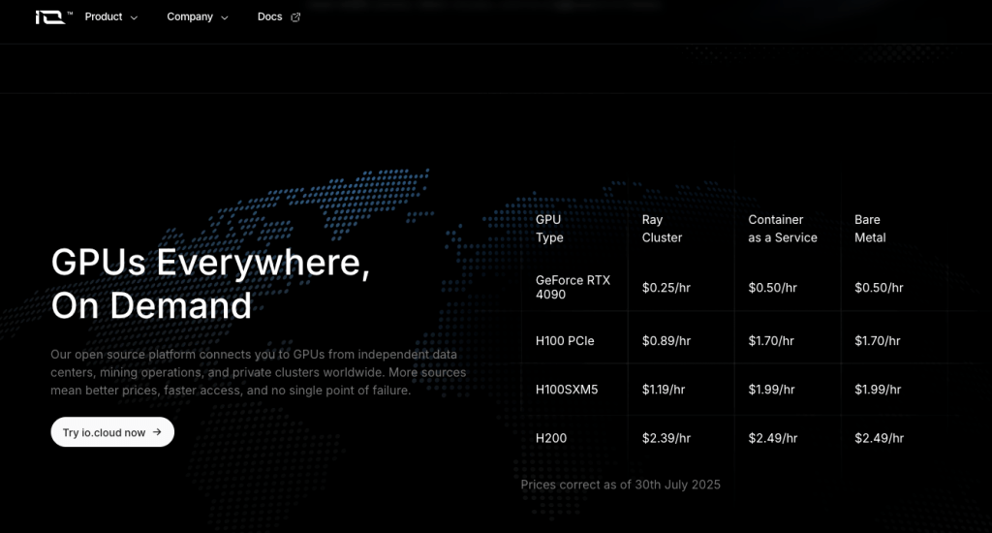992x533 pixels.
Task: Expand the Company dropdown chevron
Action: coord(225,17)
